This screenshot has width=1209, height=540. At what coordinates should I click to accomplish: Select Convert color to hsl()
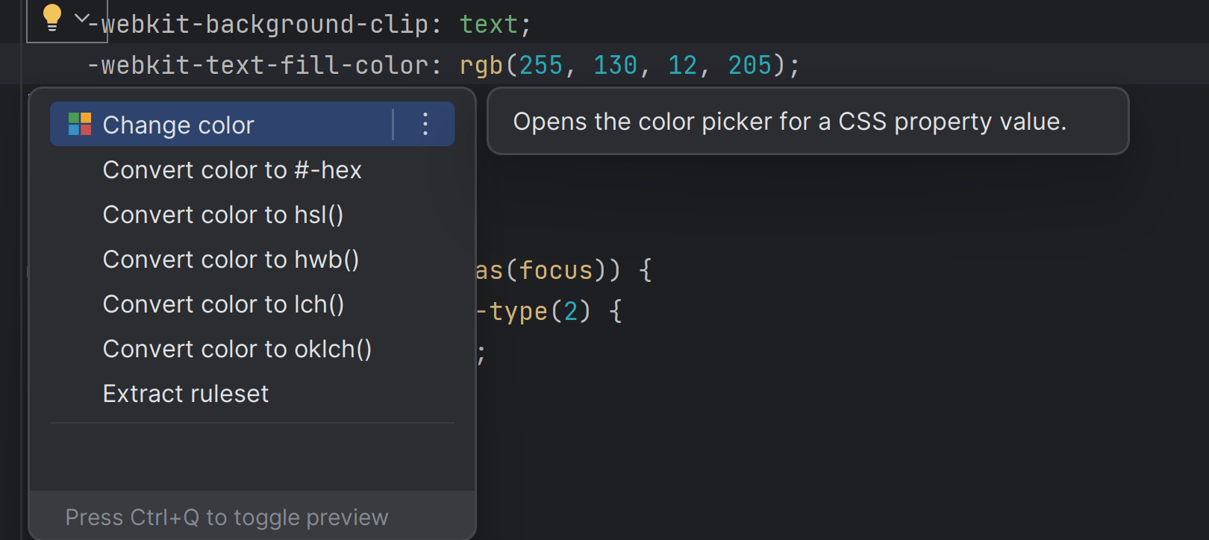(x=222, y=215)
